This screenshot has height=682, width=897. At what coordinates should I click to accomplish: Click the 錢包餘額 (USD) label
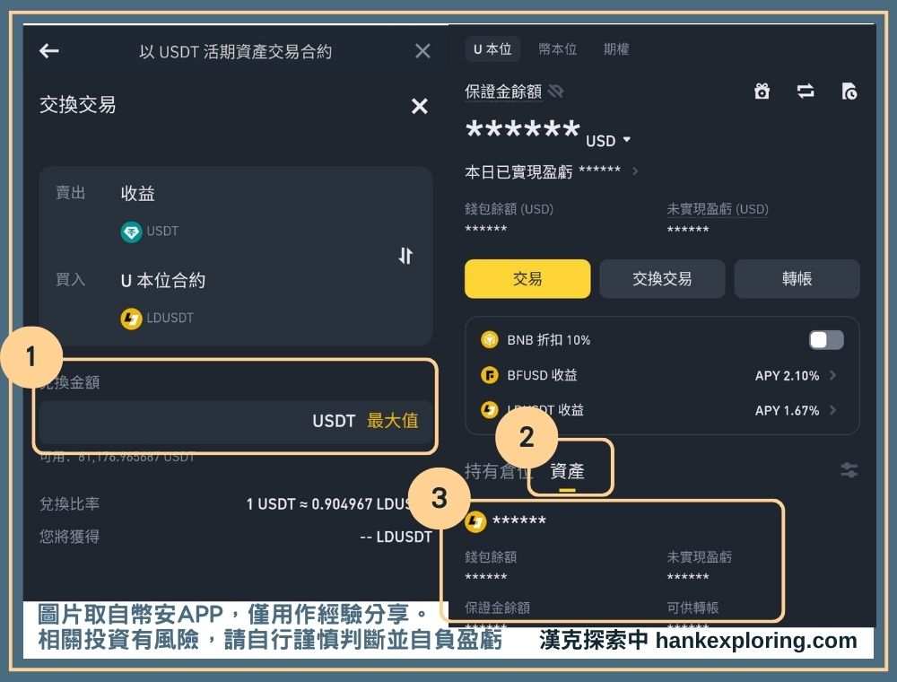[509, 209]
